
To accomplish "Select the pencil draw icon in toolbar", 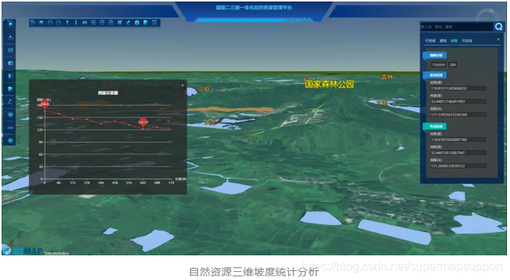I will pos(128,22).
